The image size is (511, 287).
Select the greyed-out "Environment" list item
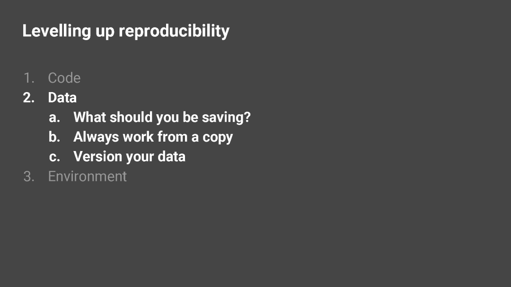click(88, 177)
